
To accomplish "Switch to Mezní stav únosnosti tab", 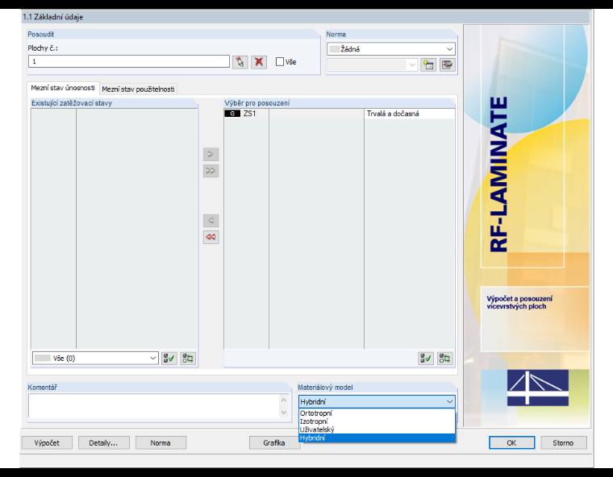I will tap(63, 88).
